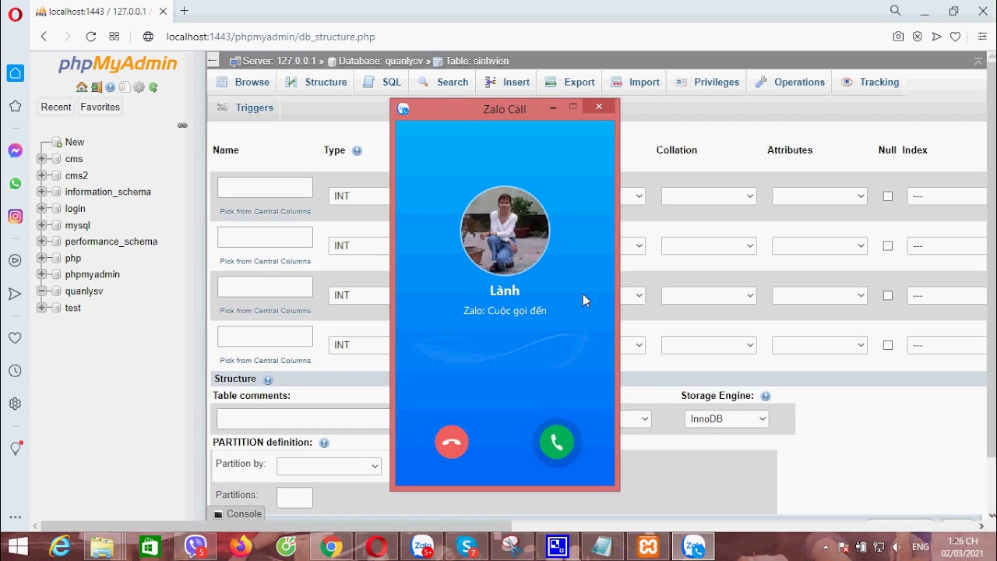Reload the navigation panel with green arrow
997x561 pixels.
pyautogui.click(x=153, y=87)
